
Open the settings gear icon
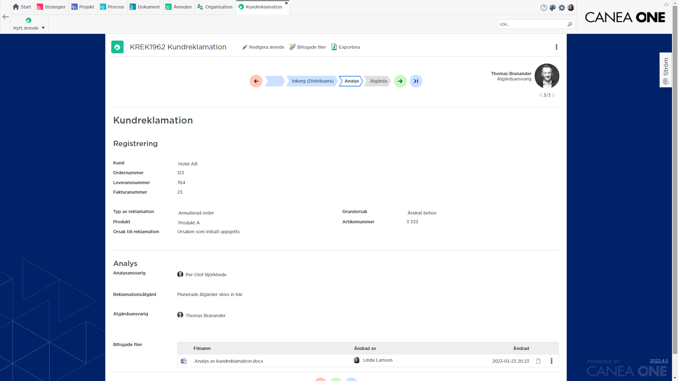click(562, 8)
